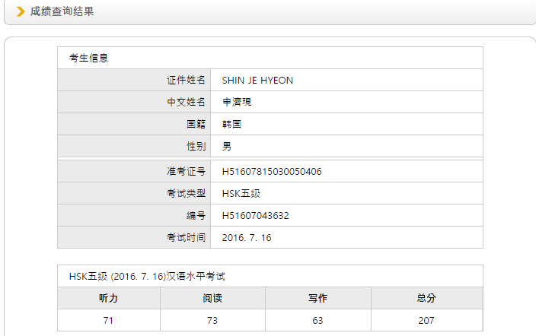Click the 性别 label cell
Screen dimensions: 536x336
click(x=134, y=146)
